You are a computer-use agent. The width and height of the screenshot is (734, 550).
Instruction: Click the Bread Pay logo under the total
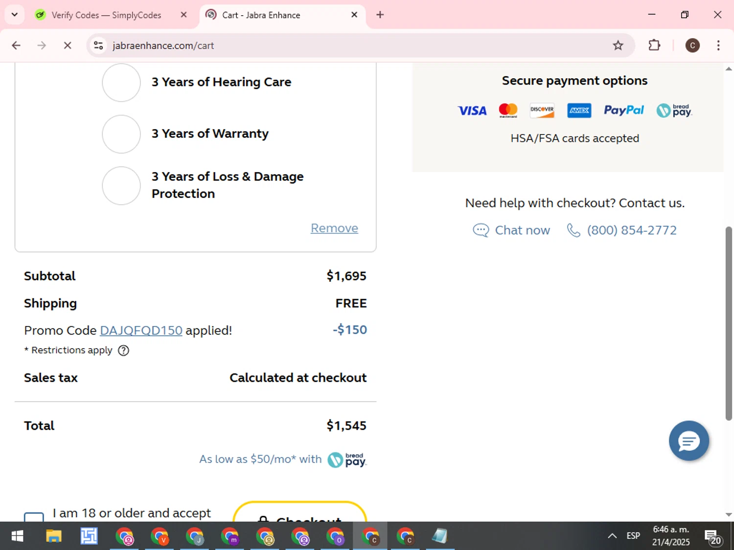coord(347,460)
